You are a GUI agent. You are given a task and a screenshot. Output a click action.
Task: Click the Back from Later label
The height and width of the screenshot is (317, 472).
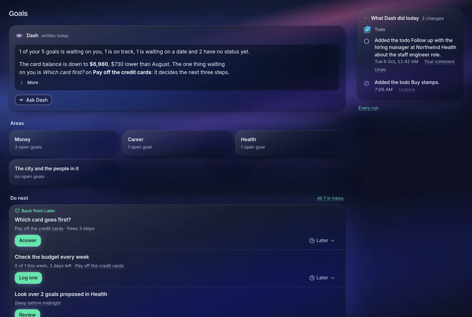(x=38, y=211)
